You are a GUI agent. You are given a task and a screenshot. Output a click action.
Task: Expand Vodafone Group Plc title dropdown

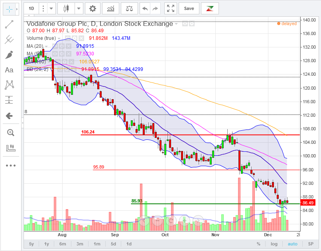point(176,24)
